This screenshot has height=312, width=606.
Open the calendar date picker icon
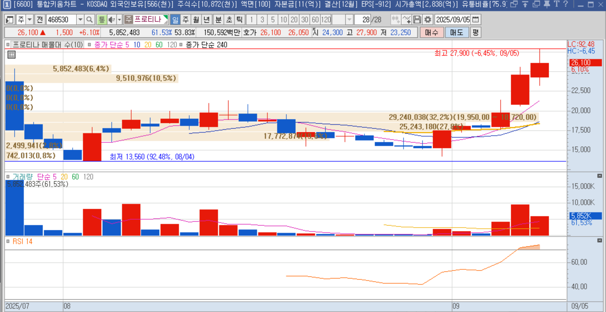tap(475, 19)
